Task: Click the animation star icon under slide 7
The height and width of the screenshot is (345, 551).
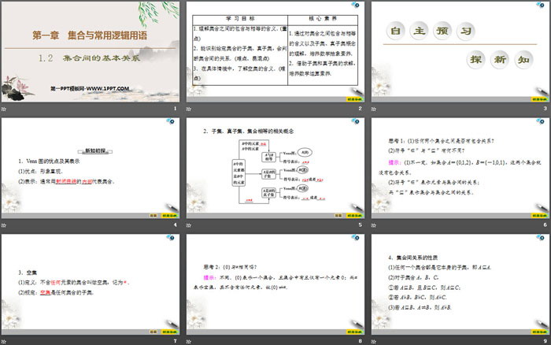Action: pyautogui.click(x=6, y=341)
